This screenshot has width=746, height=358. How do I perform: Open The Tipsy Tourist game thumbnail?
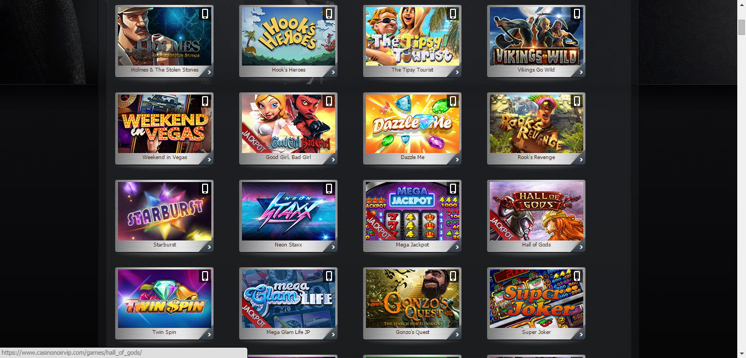click(x=412, y=36)
